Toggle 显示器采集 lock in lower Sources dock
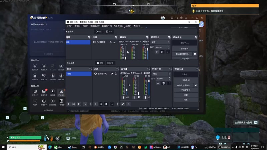The height and width of the screenshot is (150, 267). pos(116,74)
